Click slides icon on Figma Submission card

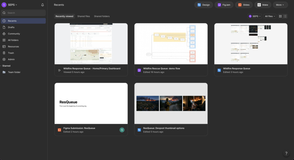59,130
